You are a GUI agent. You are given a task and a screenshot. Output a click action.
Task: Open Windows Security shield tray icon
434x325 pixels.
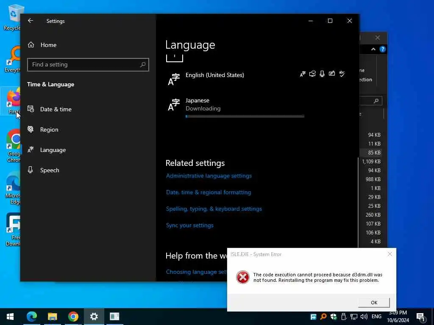click(334, 317)
